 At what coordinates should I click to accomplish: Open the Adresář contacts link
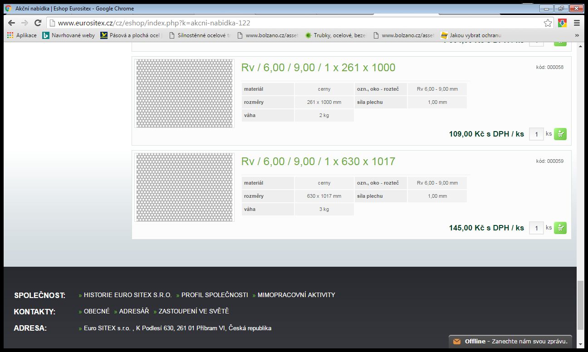(134, 311)
